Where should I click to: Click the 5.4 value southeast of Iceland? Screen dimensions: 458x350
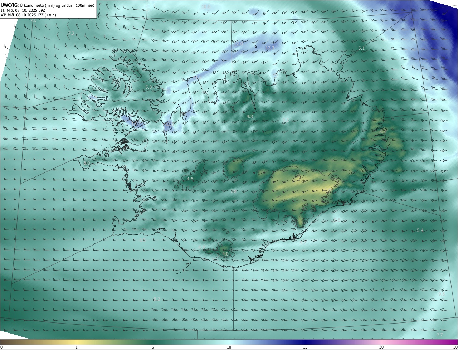pyautogui.click(x=420, y=230)
